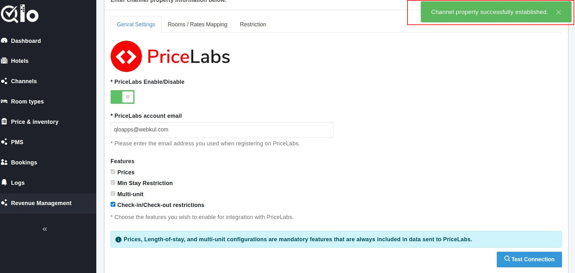Click the Room types bed icon

coord(4,101)
